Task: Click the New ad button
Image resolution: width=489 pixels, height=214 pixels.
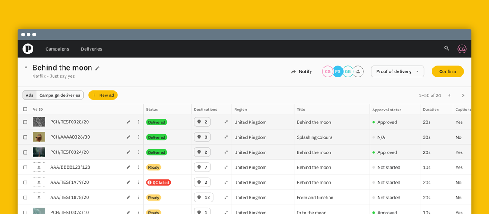Action: click(x=103, y=95)
